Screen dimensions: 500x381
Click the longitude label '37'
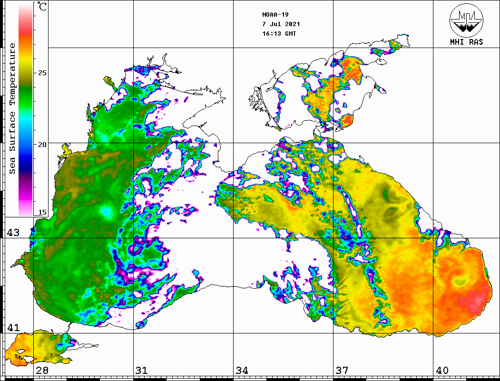click(x=342, y=370)
